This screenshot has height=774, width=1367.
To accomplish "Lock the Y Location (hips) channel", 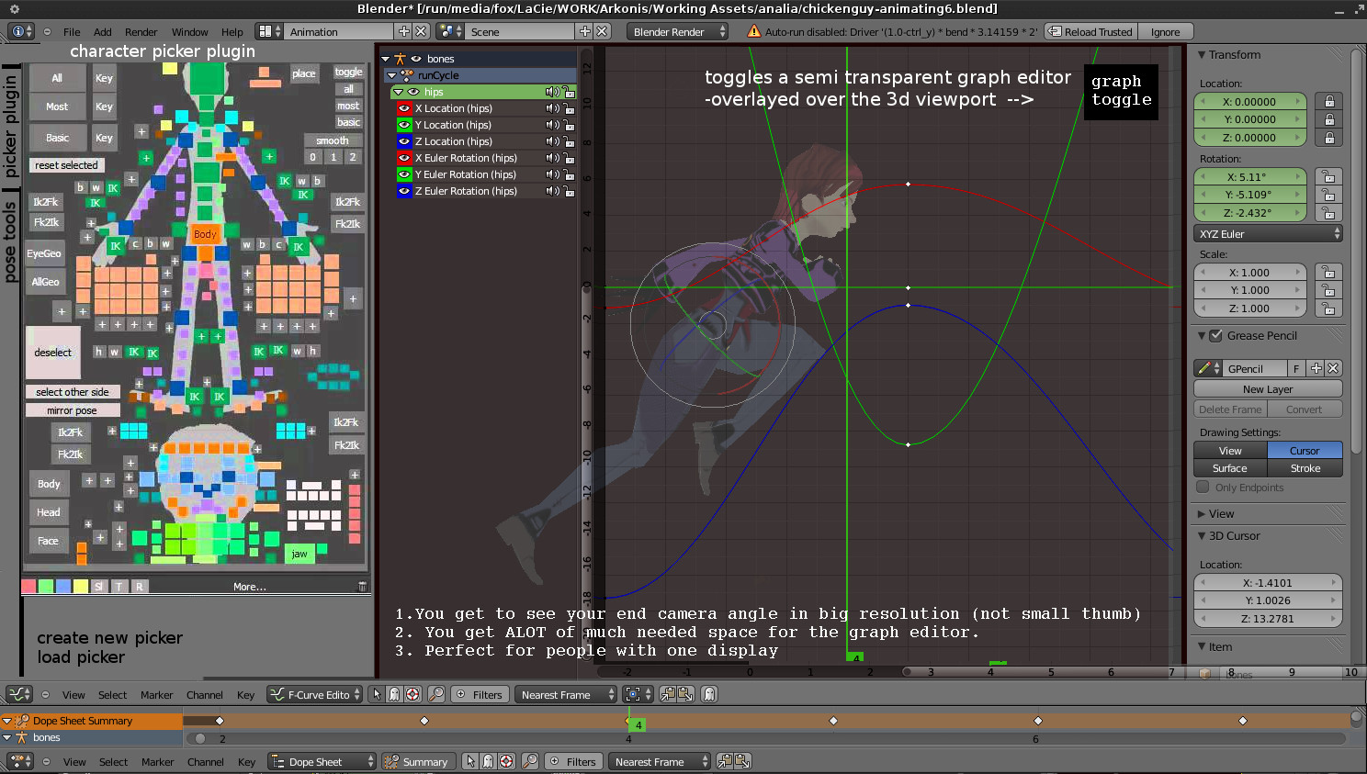I will pyautogui.click(x=569, y=125).
